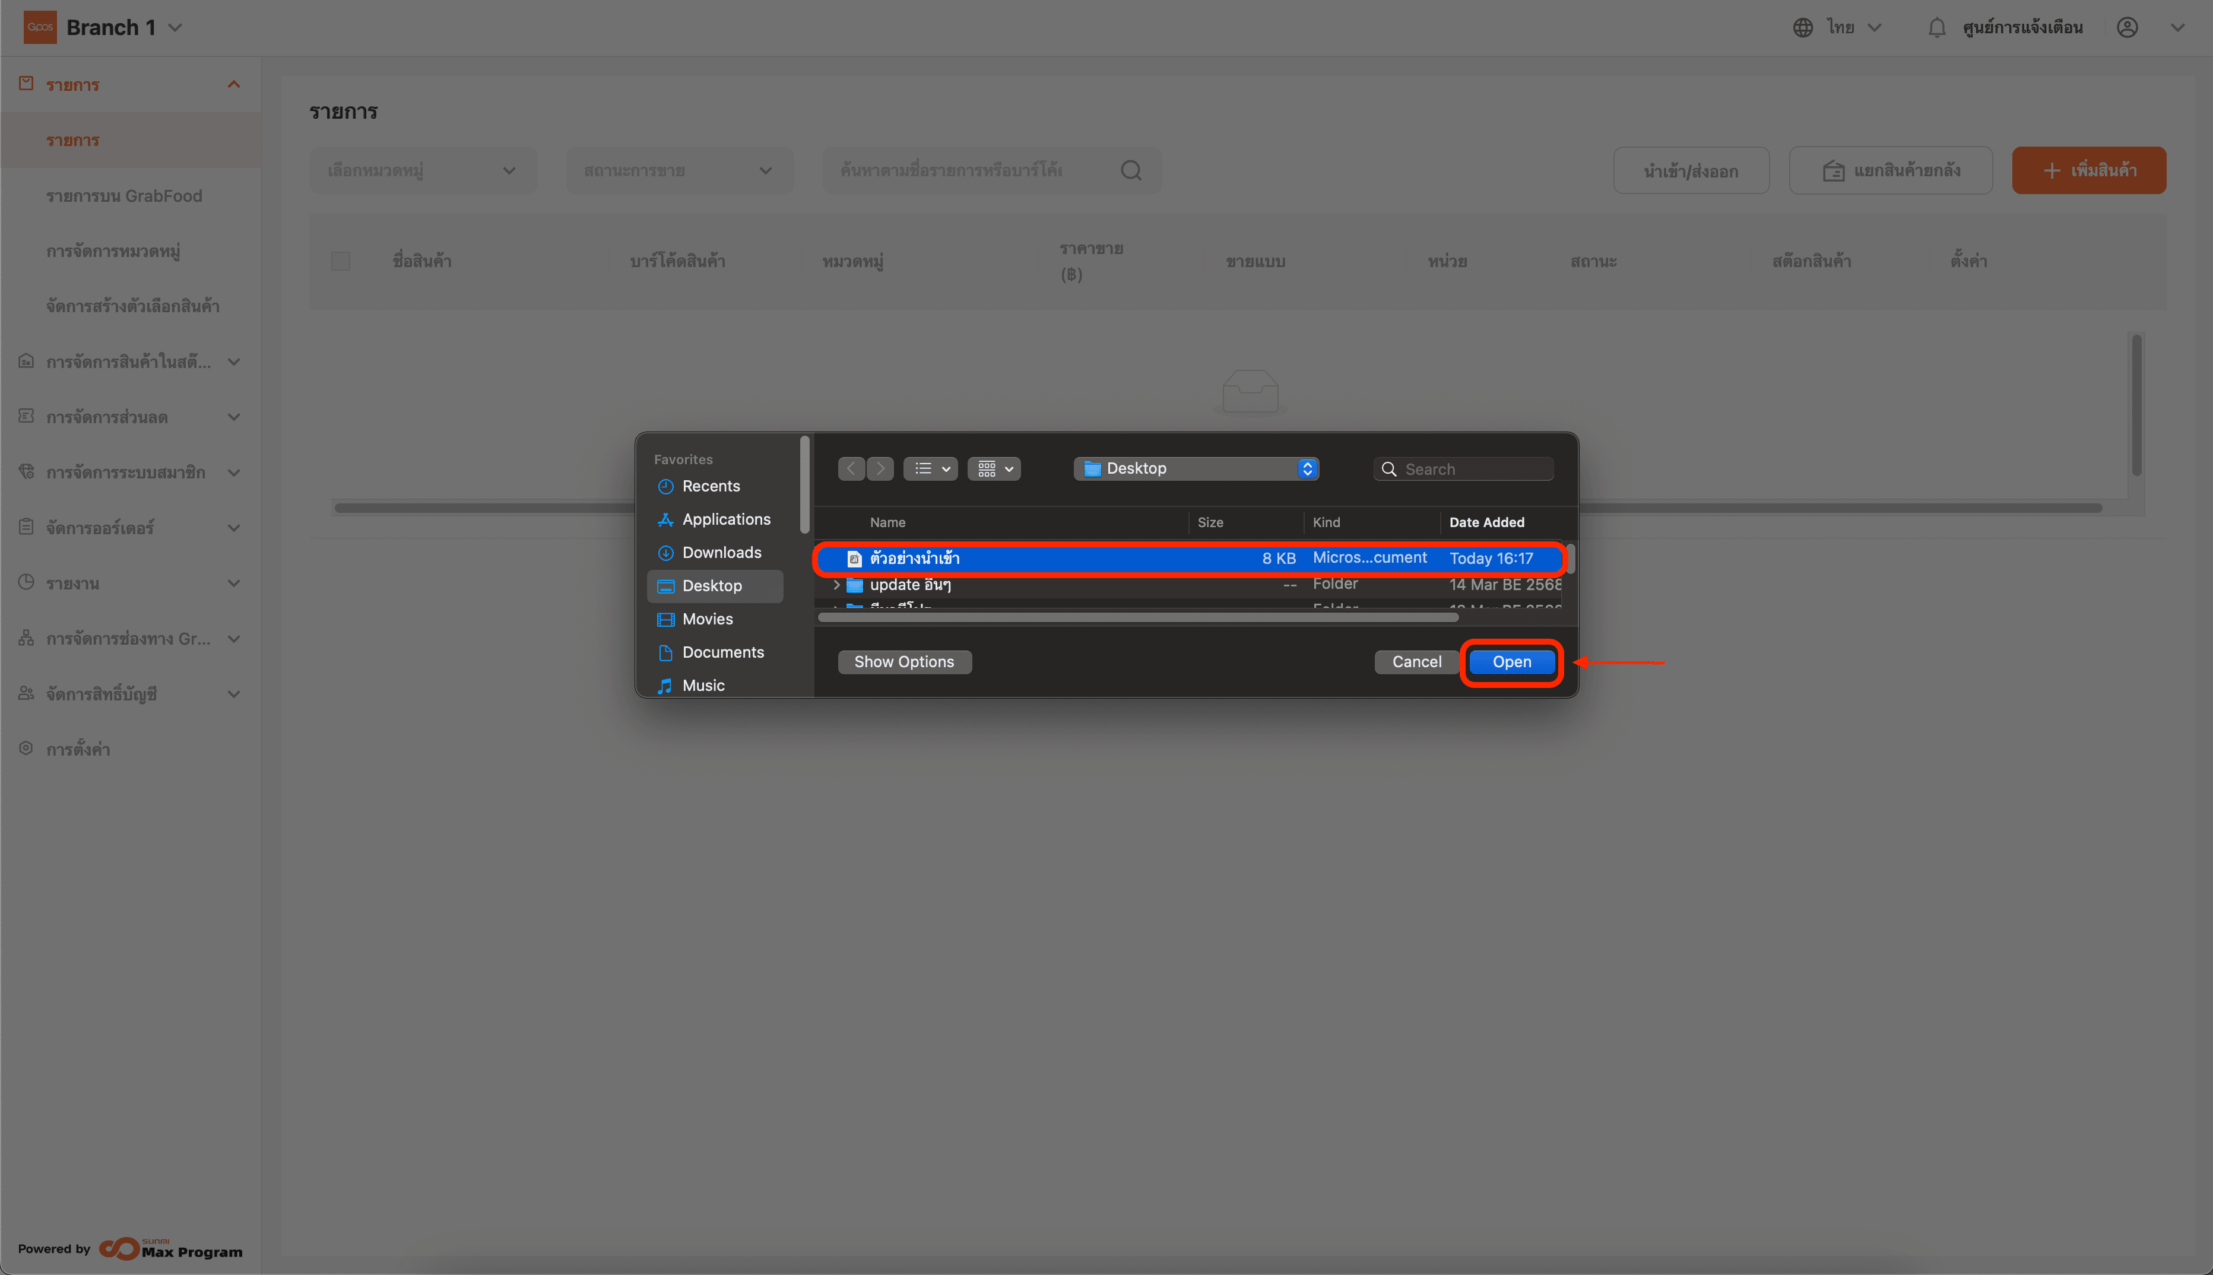Expand the update อื่นๆ folder
This screenshot has width=2213, height=1275.
(x=836, y=584)
